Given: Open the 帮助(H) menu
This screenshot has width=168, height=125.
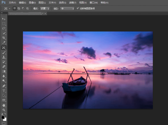Looking at the screenshot, I should 104,3.
